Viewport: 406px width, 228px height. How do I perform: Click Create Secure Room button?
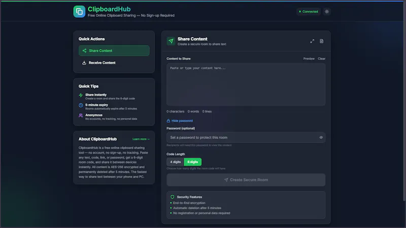[x=246, y=180]
